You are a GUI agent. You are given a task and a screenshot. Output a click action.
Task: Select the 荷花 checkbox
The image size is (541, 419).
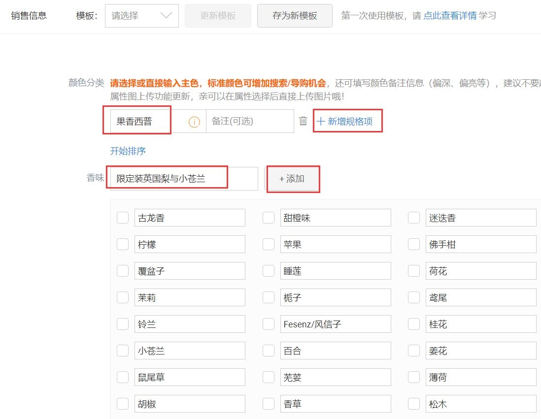(x=414, y=271)
